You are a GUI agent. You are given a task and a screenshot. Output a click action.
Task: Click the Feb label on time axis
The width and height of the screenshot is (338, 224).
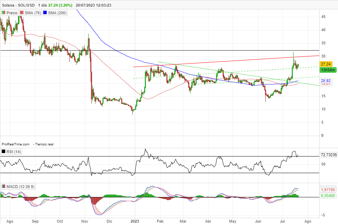click(160, 221)
